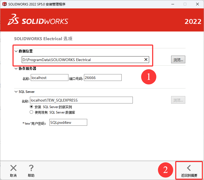The width and height of the screenshot is (204, 180).
Task: Select 使用现有 SQL Server 数据库 radio button
Action: click(31, 112)
